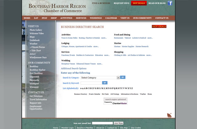
Task: Click the red HOT DEALS header button
Action: click(139, 3)
